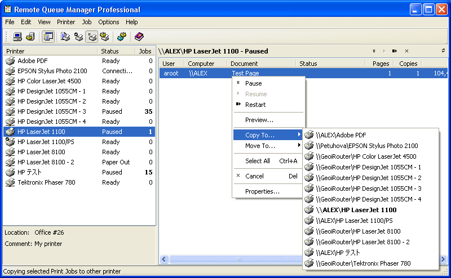Select bold \\ALEX\HP LaserJet 1100 submenu entry
The width and height of the screenshot is (451, 278).
(x=371, y=210)
